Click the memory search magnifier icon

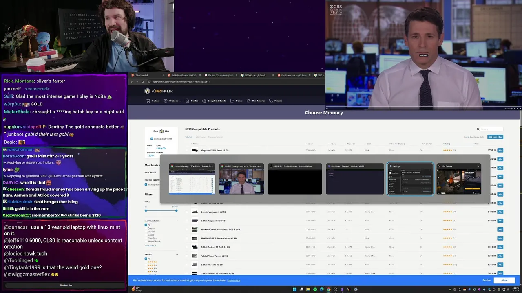[x=478, y=129]
